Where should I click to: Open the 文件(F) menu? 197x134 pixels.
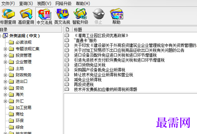point(8,3)
